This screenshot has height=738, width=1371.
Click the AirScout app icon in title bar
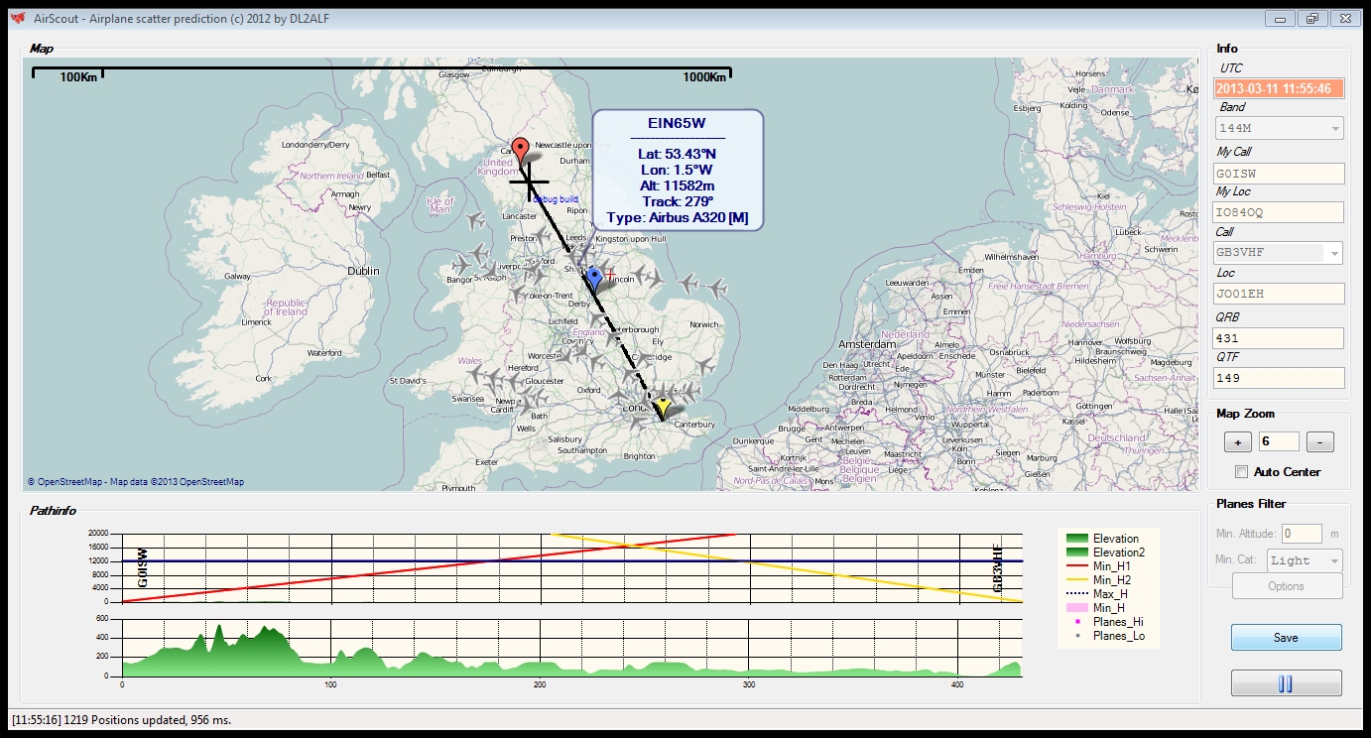(x=18, y=17)
